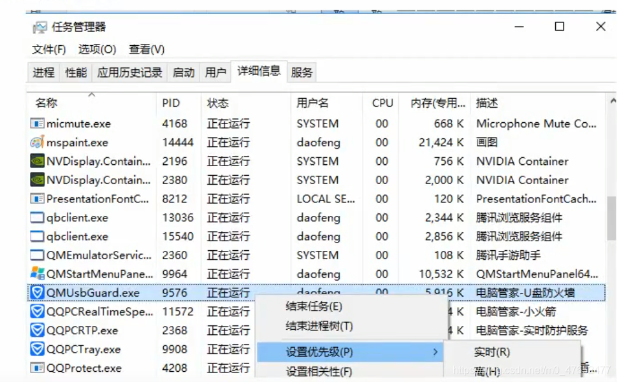Switch to the 应用历史记录 tab

point(129,73)
